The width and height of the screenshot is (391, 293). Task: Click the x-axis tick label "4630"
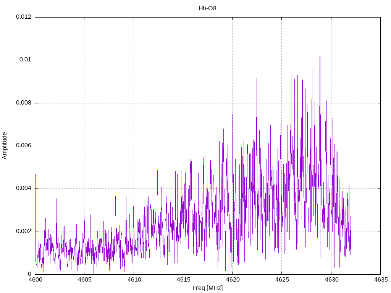pos(331,280)
